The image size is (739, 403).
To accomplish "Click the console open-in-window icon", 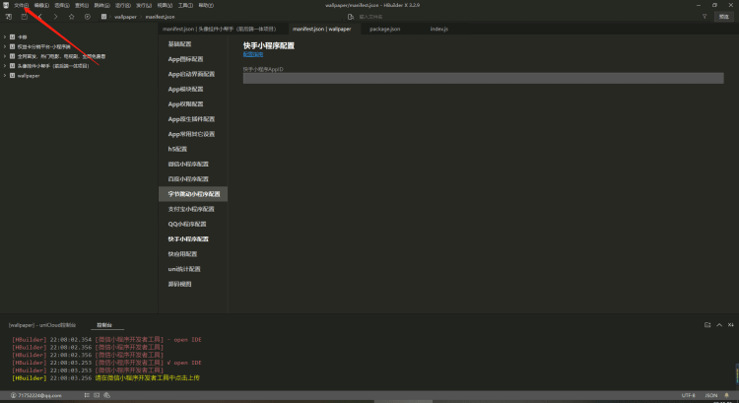I will point(707,325).
